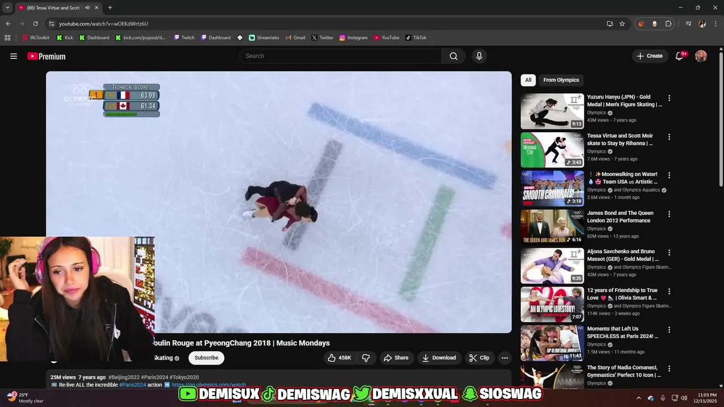Bookmark this page with star icon
This screenshot has width=724, height=407.
coord(622,24)
